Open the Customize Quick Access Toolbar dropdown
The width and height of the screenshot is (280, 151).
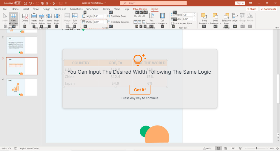[66, 3]
